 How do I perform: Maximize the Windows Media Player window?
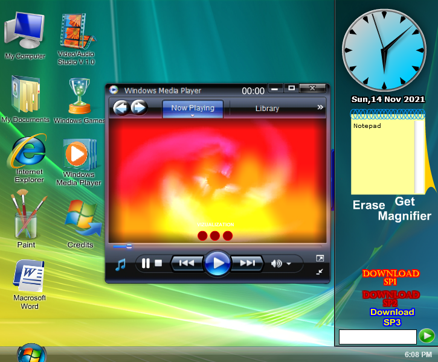291,89
